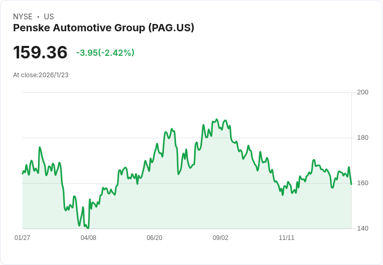Click the At close 2026/1/23 timestamp

point(41,75)
